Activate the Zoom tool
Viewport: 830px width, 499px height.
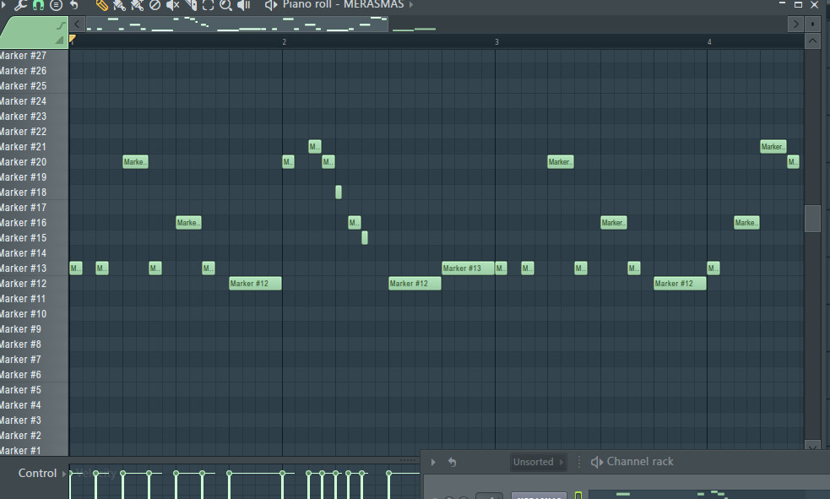[x=225, y=5]
